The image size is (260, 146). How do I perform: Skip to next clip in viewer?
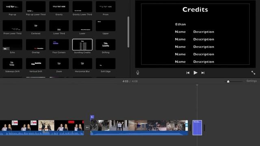pos(203,73)
